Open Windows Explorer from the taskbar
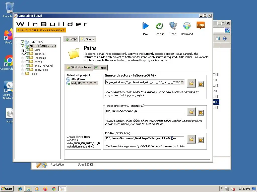Viewport: 257px width, 192px height. tap(28, 189)
